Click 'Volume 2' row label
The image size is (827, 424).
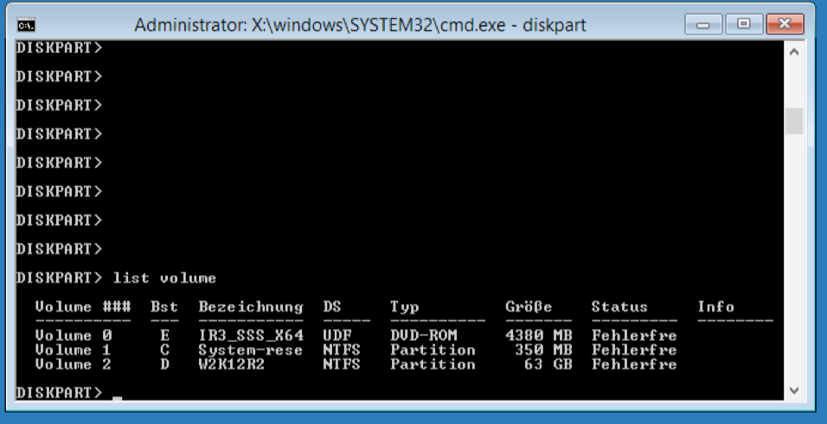(74, 364)
